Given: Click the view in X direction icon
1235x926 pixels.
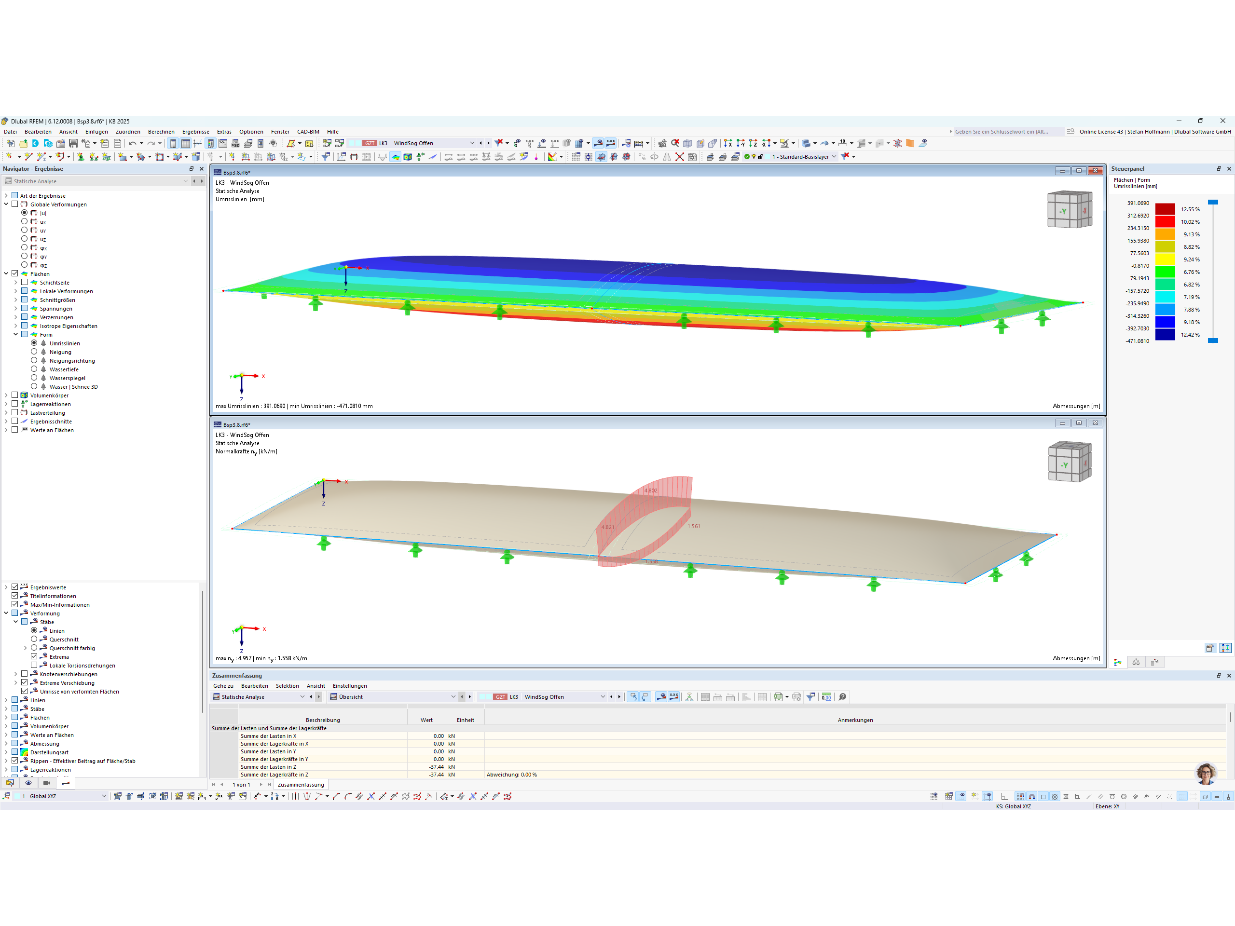Looking at the screenshot, I should click(x=728, y=143).
